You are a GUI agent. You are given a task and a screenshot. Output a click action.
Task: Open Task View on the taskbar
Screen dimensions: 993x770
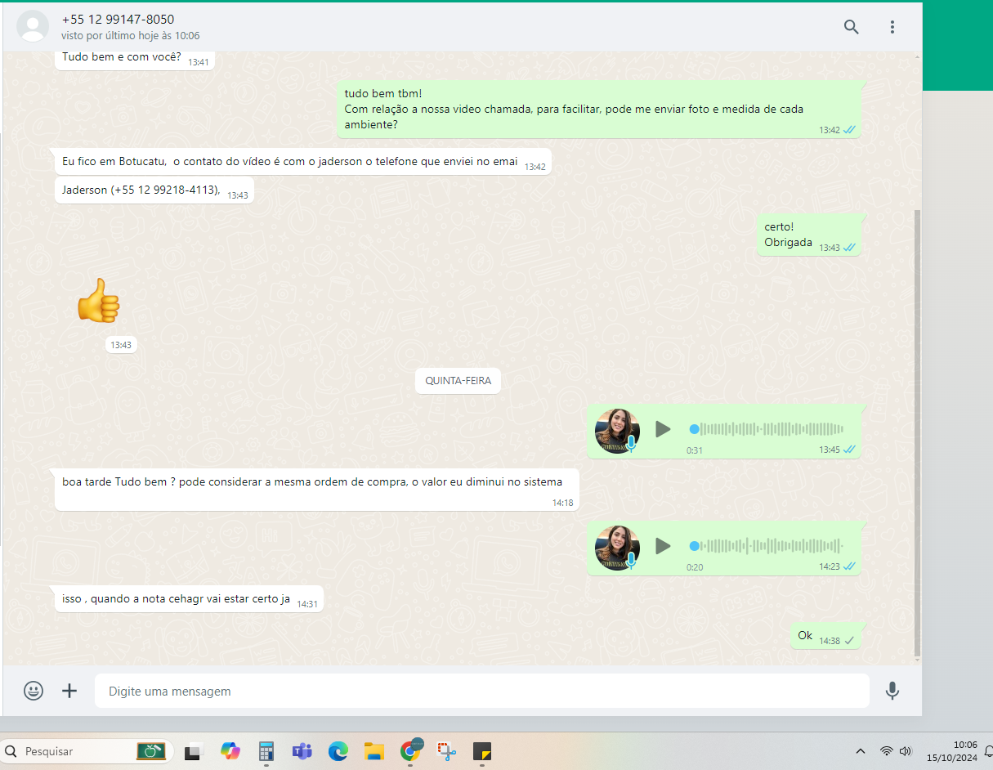coord(194,751)
